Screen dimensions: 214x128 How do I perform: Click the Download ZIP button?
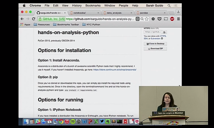(x=155, y=49)
